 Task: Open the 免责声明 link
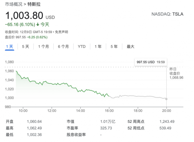62,32
